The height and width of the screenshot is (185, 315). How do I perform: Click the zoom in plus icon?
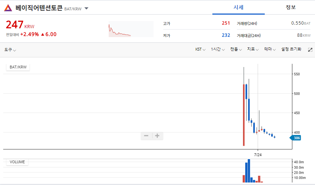tap(157, 136)
